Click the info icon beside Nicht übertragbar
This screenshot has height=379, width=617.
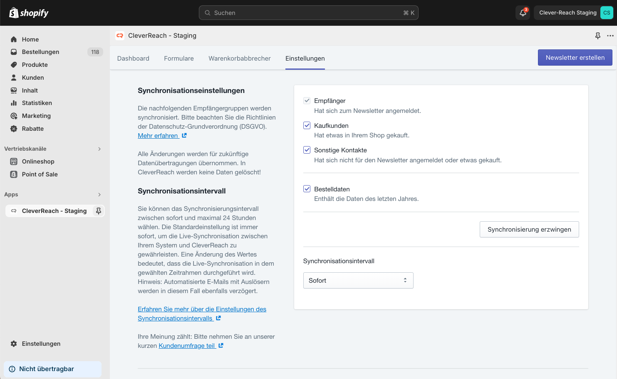[x=12, y=369]
